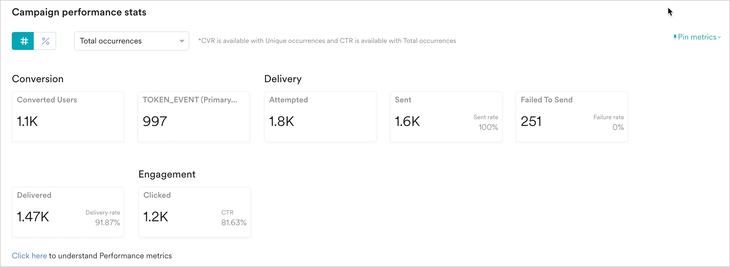Switch to absolute numbers (#) view
Viewport: 730px width, 267px height.
pos(23,41)
